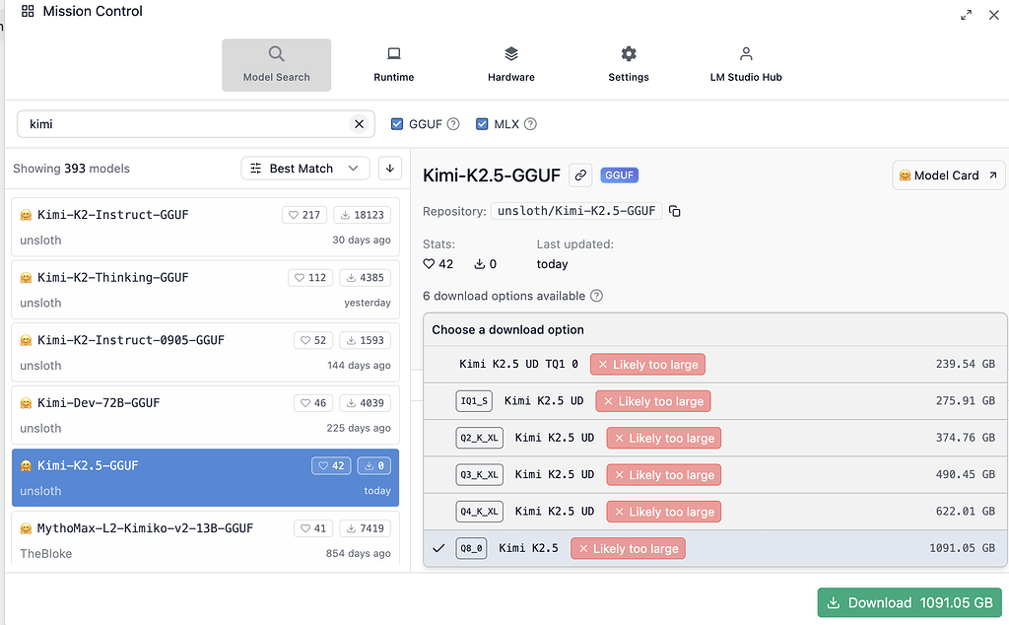
Task: Choose the Q8_0 download option
Action: pyautogui.click(x=715, y=548)
